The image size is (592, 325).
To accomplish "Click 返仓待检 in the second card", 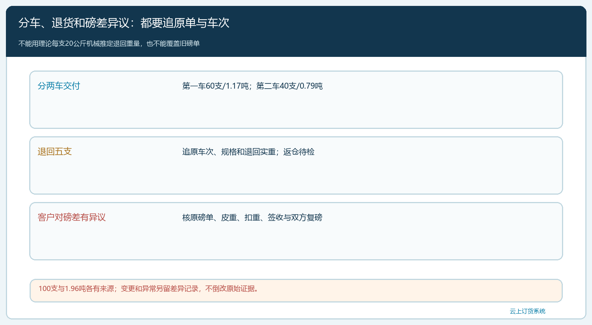I will tap(299, 152).
